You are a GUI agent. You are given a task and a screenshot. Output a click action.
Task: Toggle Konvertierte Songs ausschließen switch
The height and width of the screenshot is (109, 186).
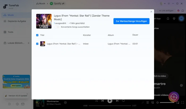coord(57,27)
